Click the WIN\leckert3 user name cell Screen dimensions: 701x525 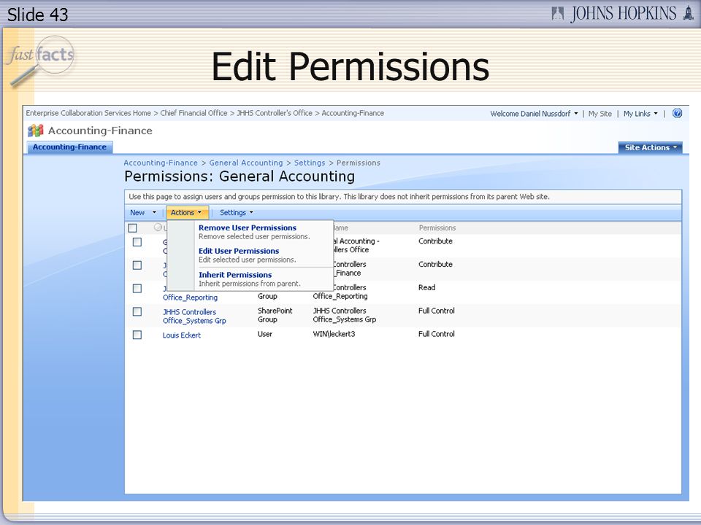click(334, 334)
